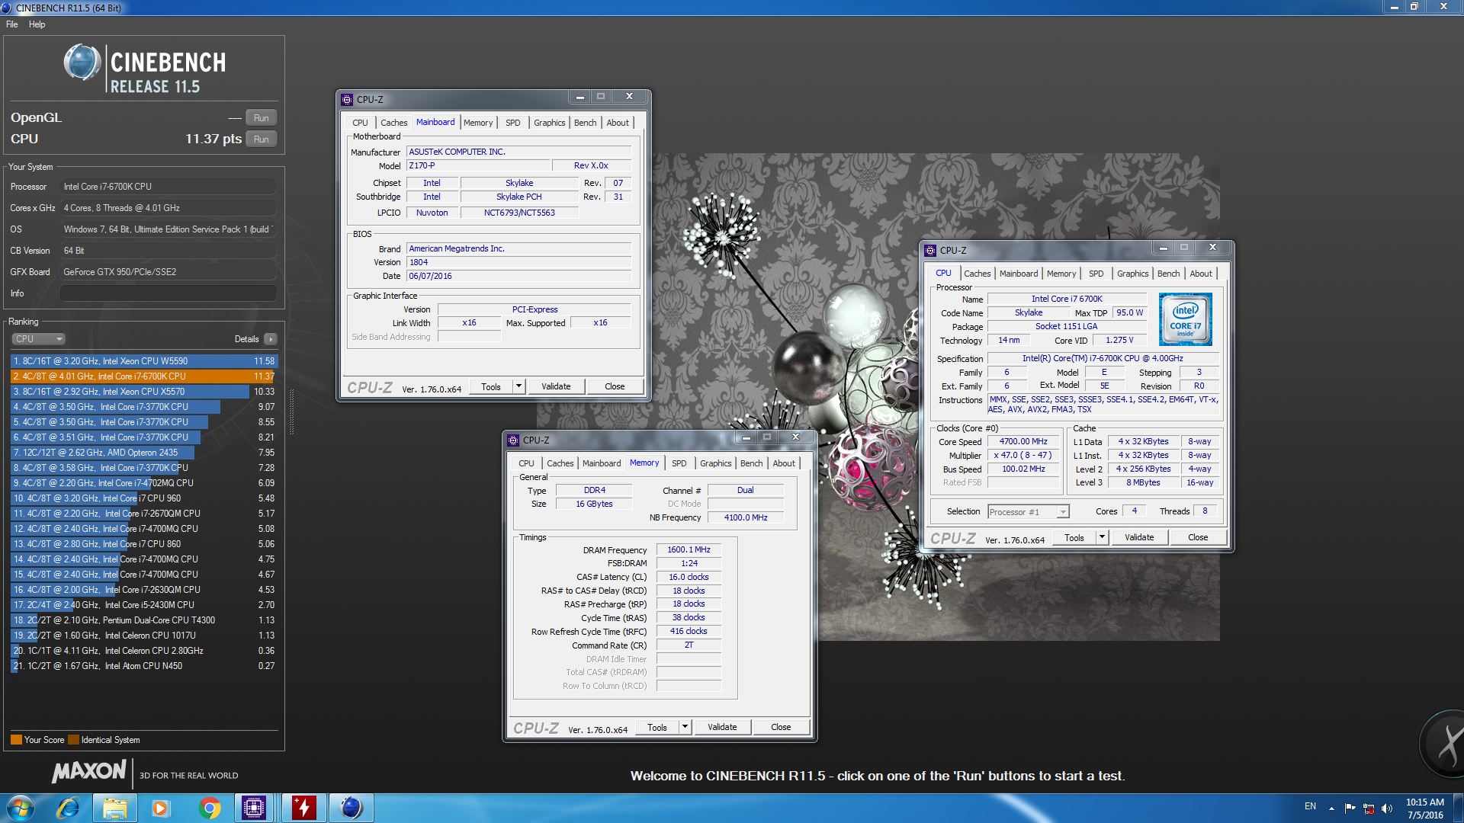Open Memory tab in processor CPU-Z window
This screenshot has width=1464, height=823.
[x=1061, y=274]
